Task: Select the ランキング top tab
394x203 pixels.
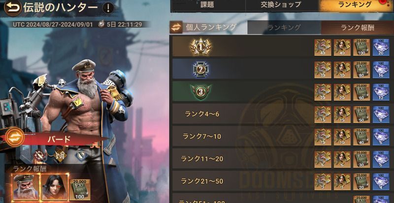Action: tap(355, 5)
